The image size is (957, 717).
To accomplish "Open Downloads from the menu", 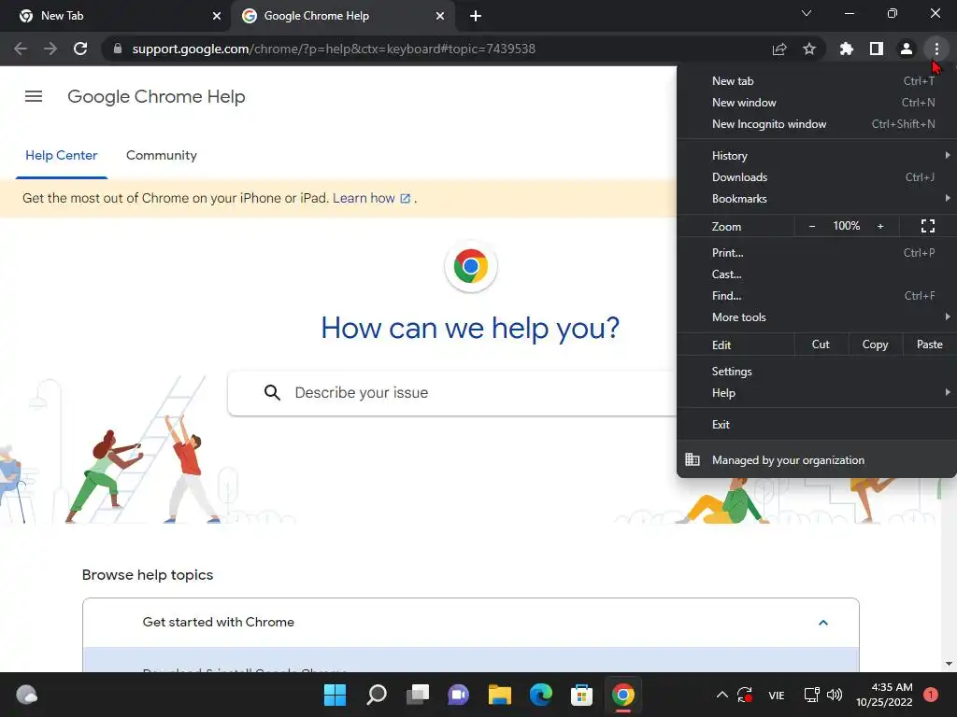I will click(817, 176).
